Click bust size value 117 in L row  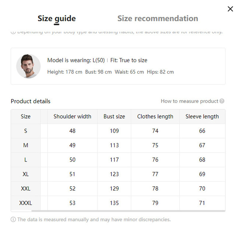click(114, 160)
